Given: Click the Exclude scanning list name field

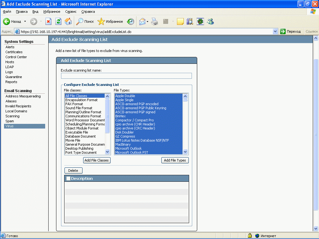Looking at the screenshot, I should 126,76.
